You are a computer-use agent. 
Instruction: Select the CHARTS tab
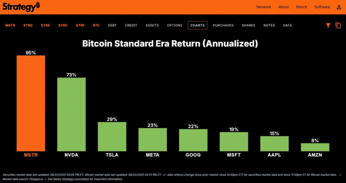pyautogui.click(x=197, y=25)
